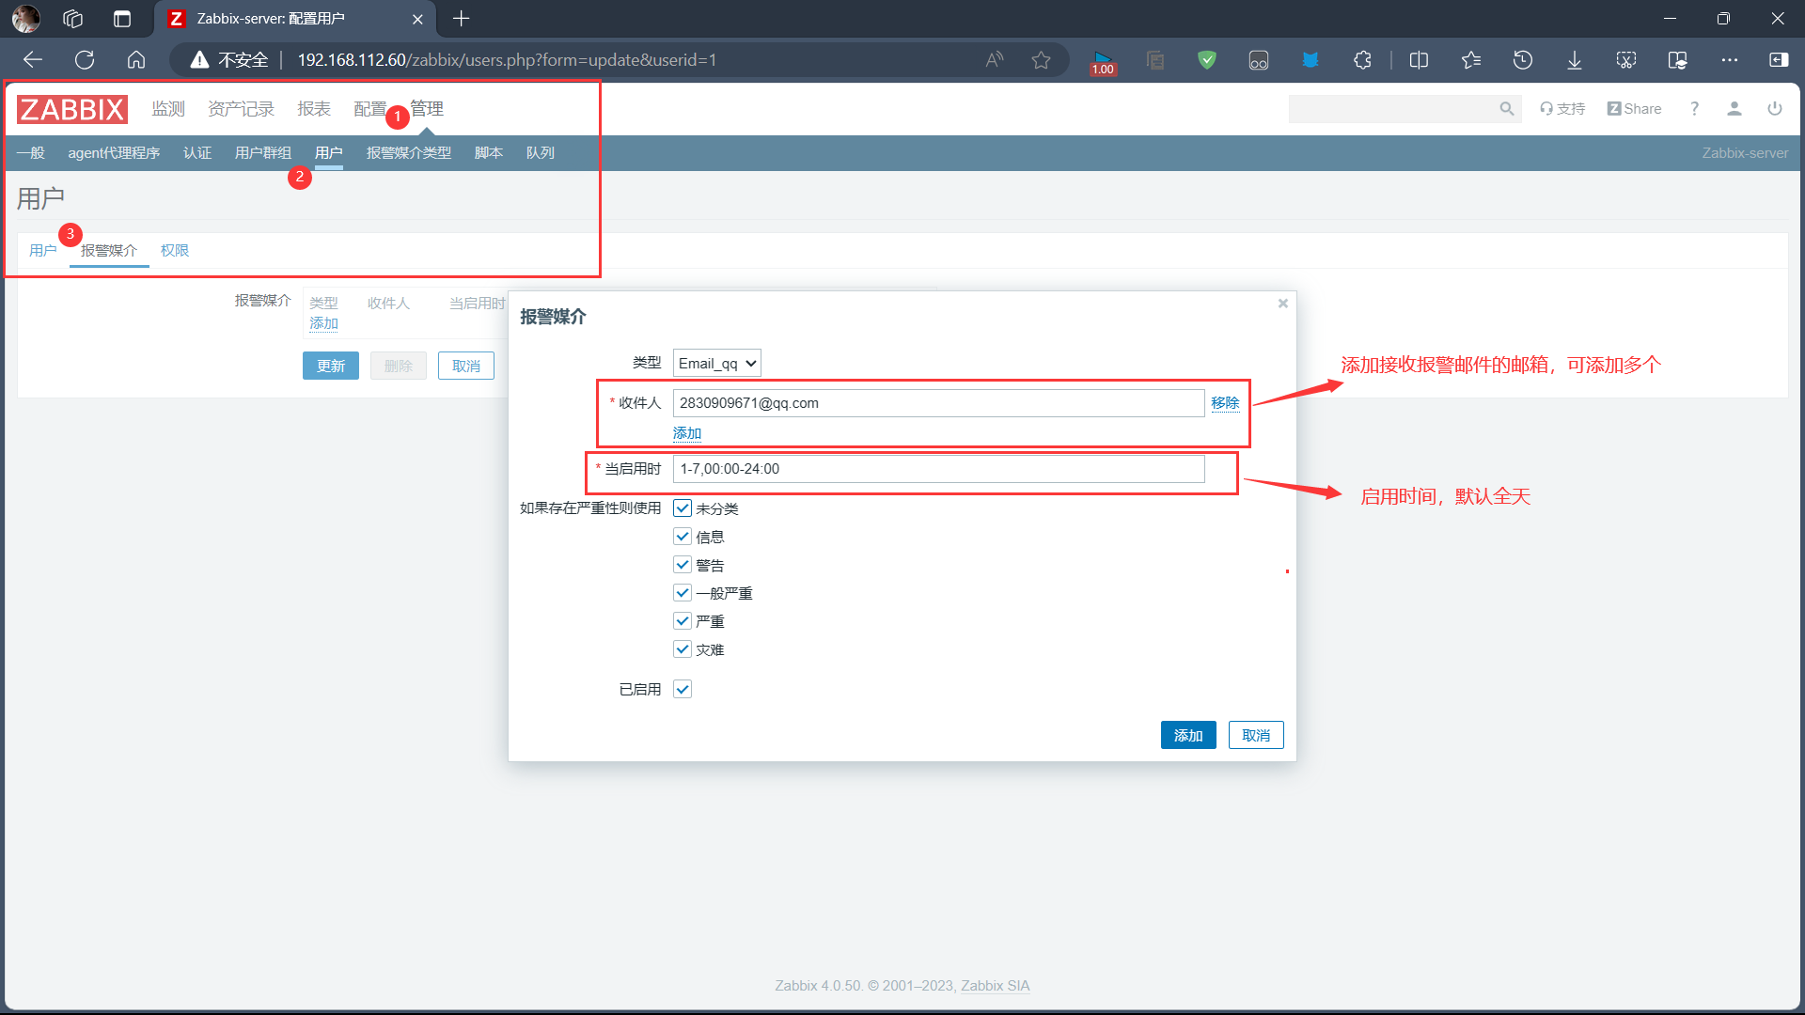Switch to the 报警媒介 form tab
Image resolution: width=1805 pixels, height=1015 pixels.
(x=109, y=251)
